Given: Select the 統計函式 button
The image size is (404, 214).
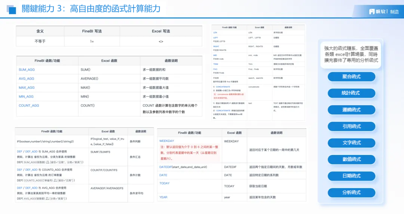Looking at the screenshot, I should pos(351,93).
